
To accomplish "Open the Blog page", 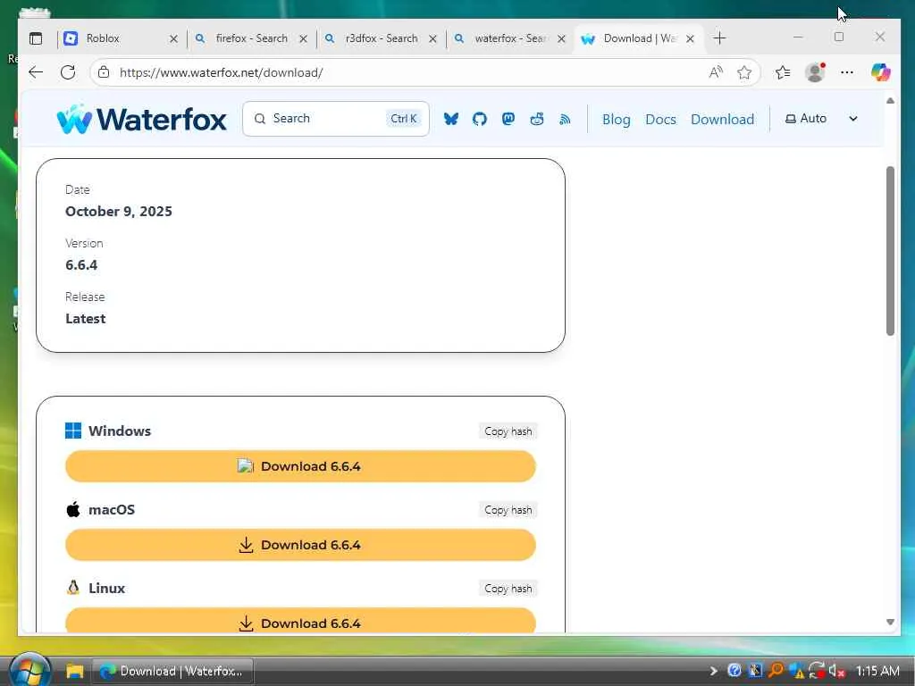I will (617, 119).
